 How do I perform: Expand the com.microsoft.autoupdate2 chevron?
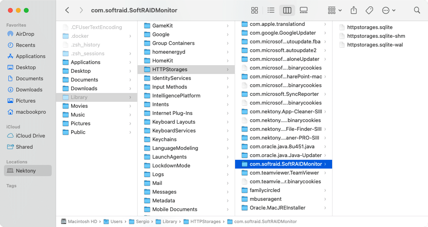325,50
